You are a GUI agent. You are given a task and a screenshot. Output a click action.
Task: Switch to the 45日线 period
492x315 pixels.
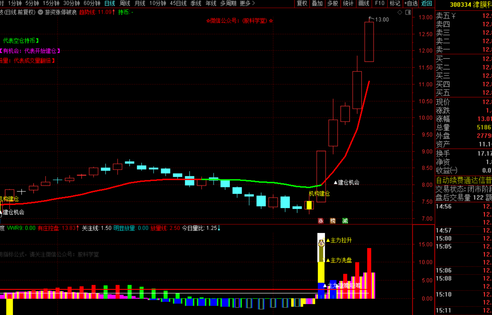pyautogui.click(x=178, y=3)
